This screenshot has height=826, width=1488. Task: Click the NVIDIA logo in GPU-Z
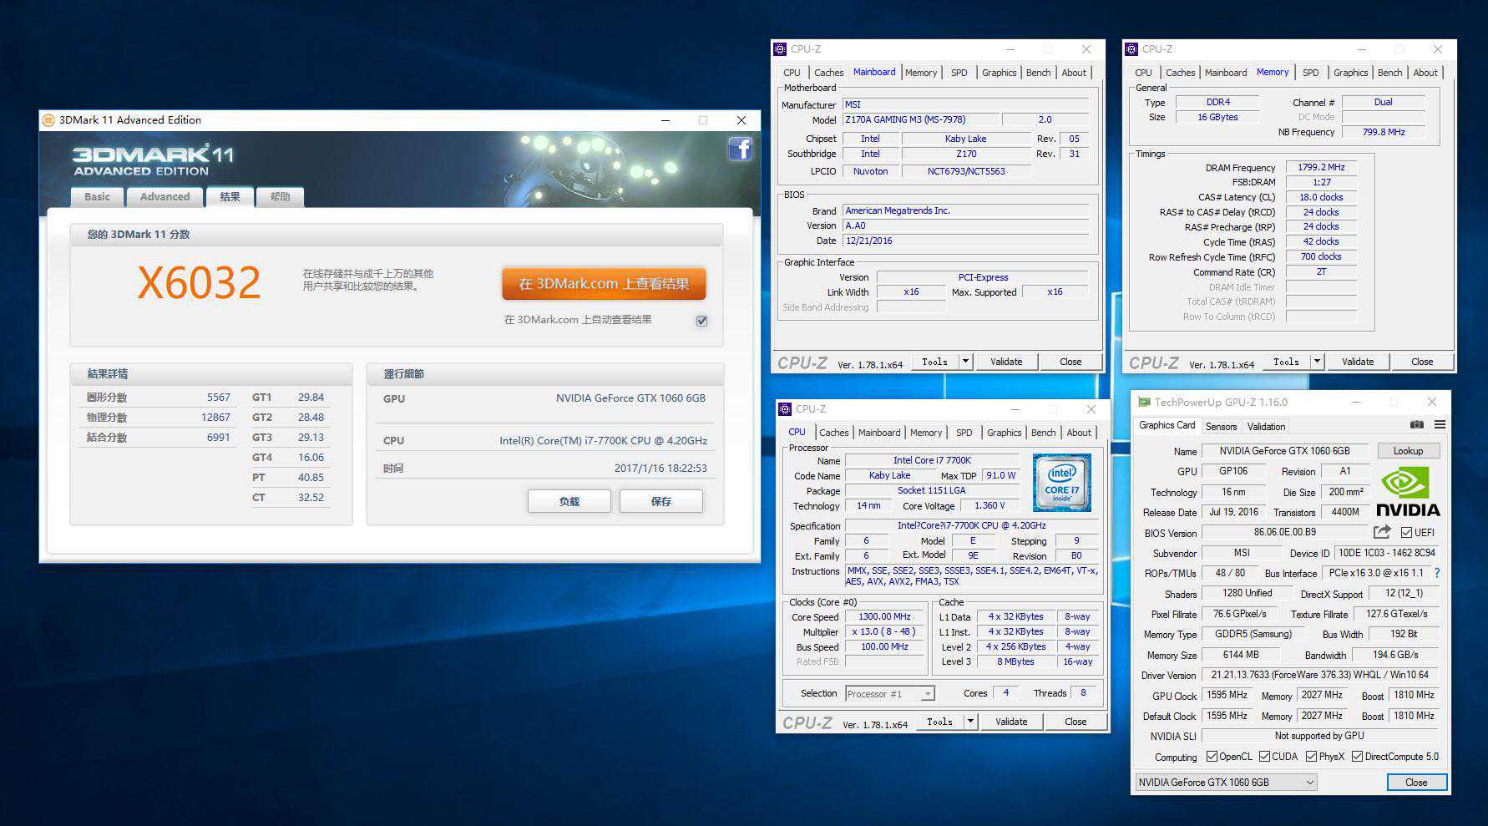coord(1407,493)
